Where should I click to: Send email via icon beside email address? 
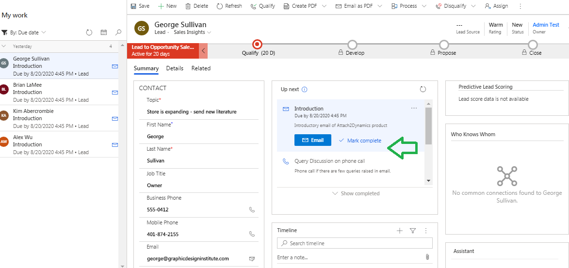pos(252,259)
